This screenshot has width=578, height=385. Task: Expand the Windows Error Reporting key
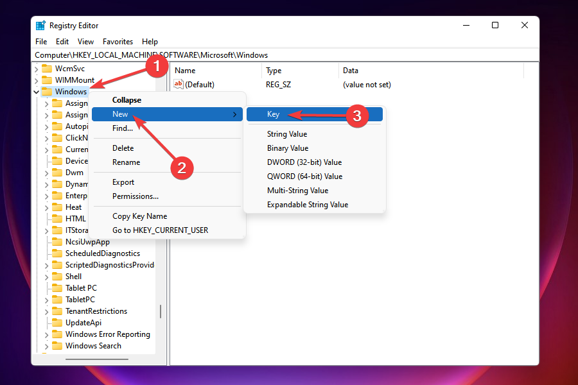point(46,334)
